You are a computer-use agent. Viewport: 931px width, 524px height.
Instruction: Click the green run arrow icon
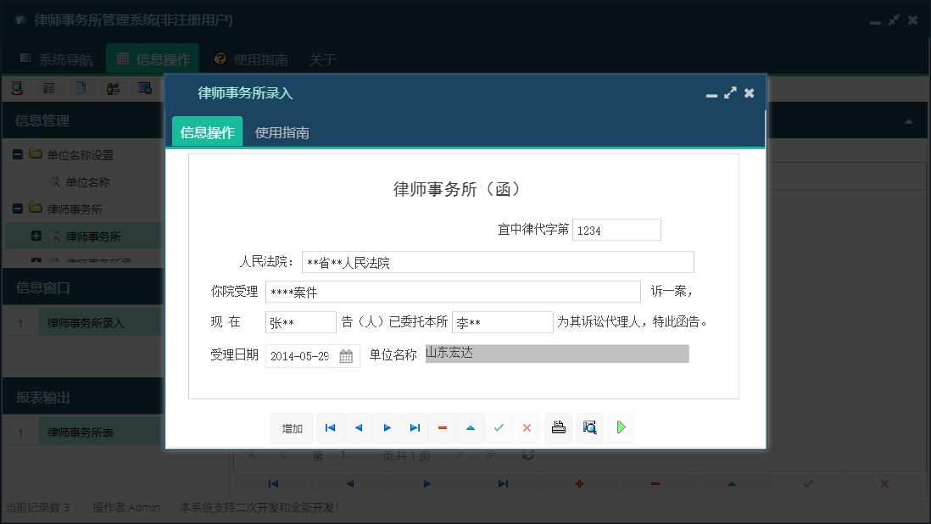point(620,428)
